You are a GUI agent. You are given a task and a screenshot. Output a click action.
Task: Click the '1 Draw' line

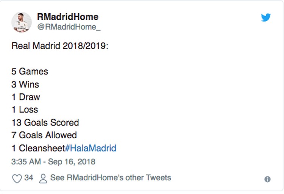(26, 97)
